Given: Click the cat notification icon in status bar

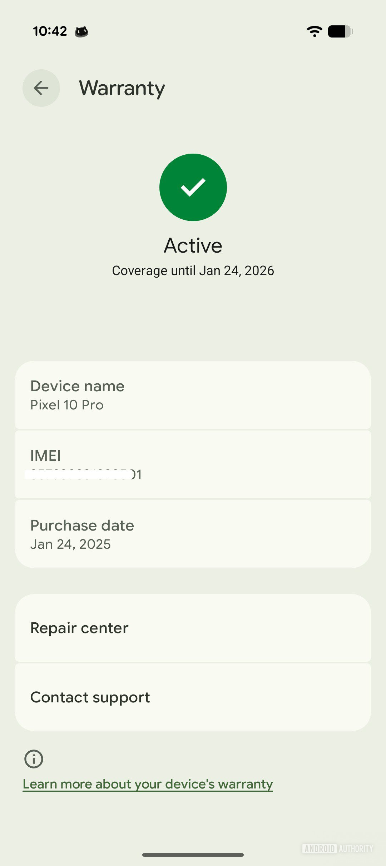Looking at the screenshot, I should coord(81,31).
